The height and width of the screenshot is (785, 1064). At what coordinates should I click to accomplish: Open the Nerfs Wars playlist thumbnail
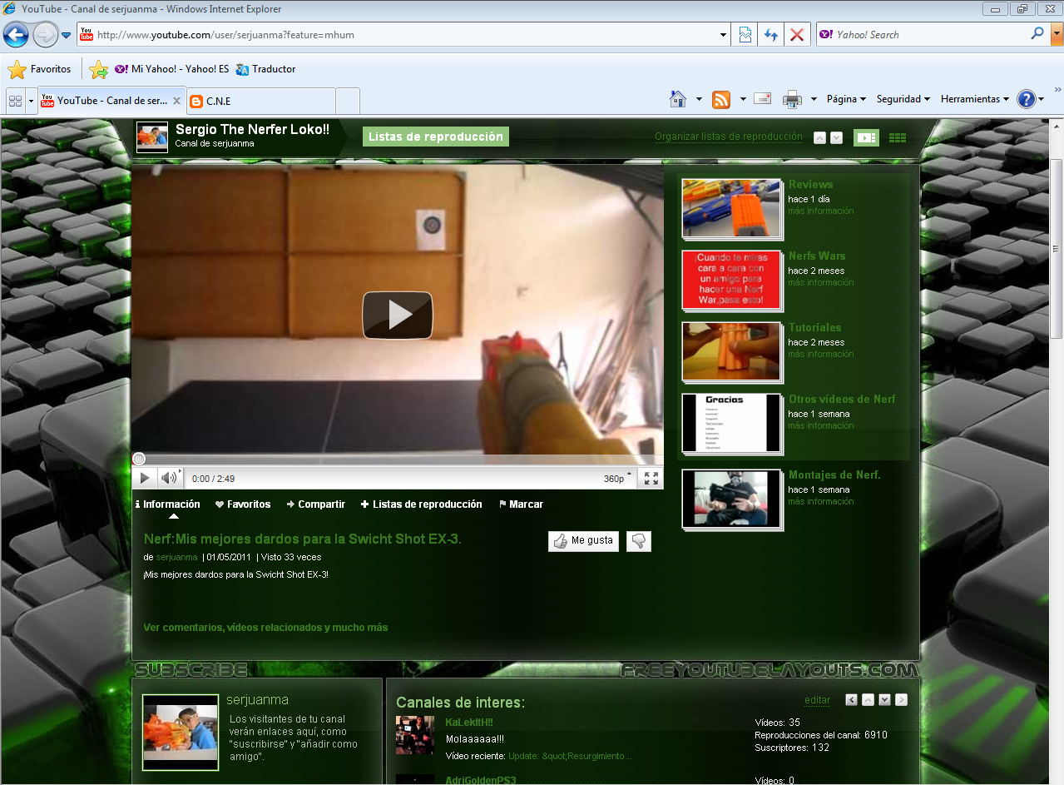click(x=731, y=280)
